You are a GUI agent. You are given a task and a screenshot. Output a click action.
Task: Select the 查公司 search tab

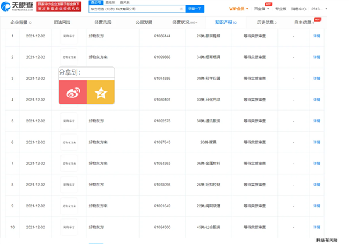pos(96,2)
